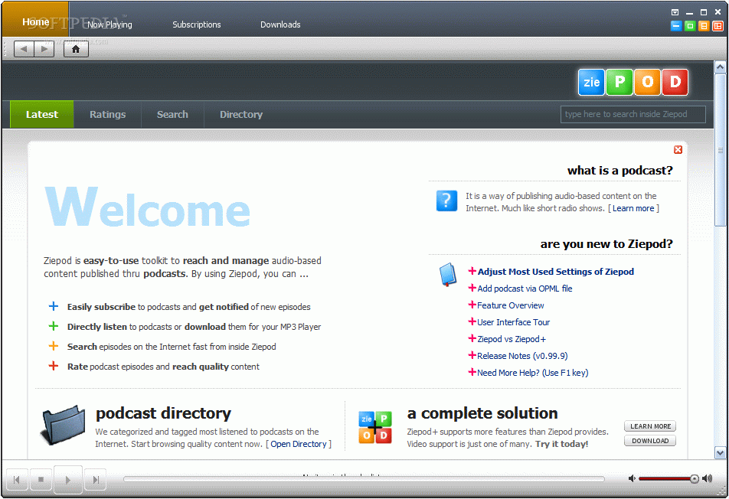Click the search inside Ziepod field
This screenshot has width=729, height=499.
coord(633,115)
